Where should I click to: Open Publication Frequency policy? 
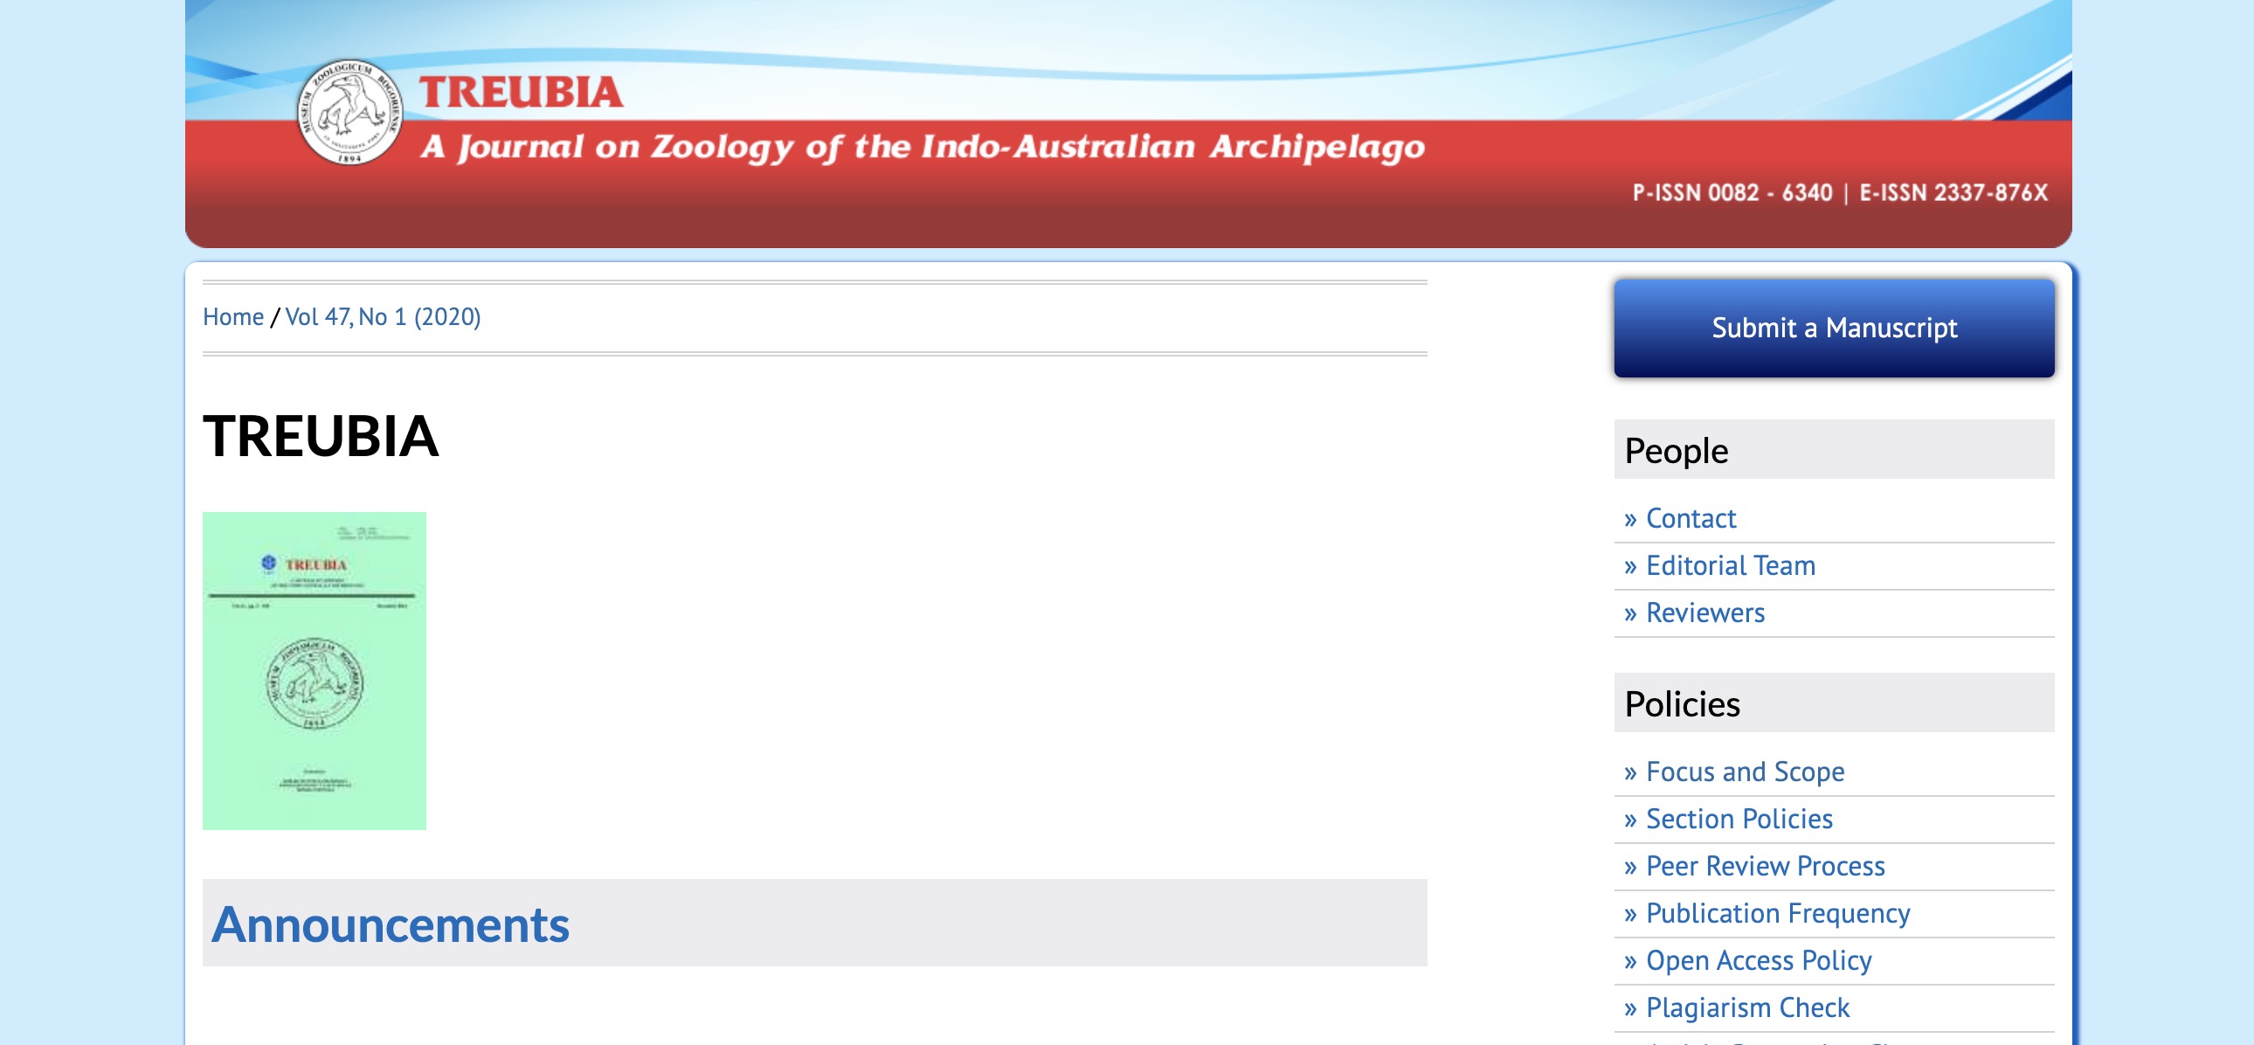tap(1777, 913)
